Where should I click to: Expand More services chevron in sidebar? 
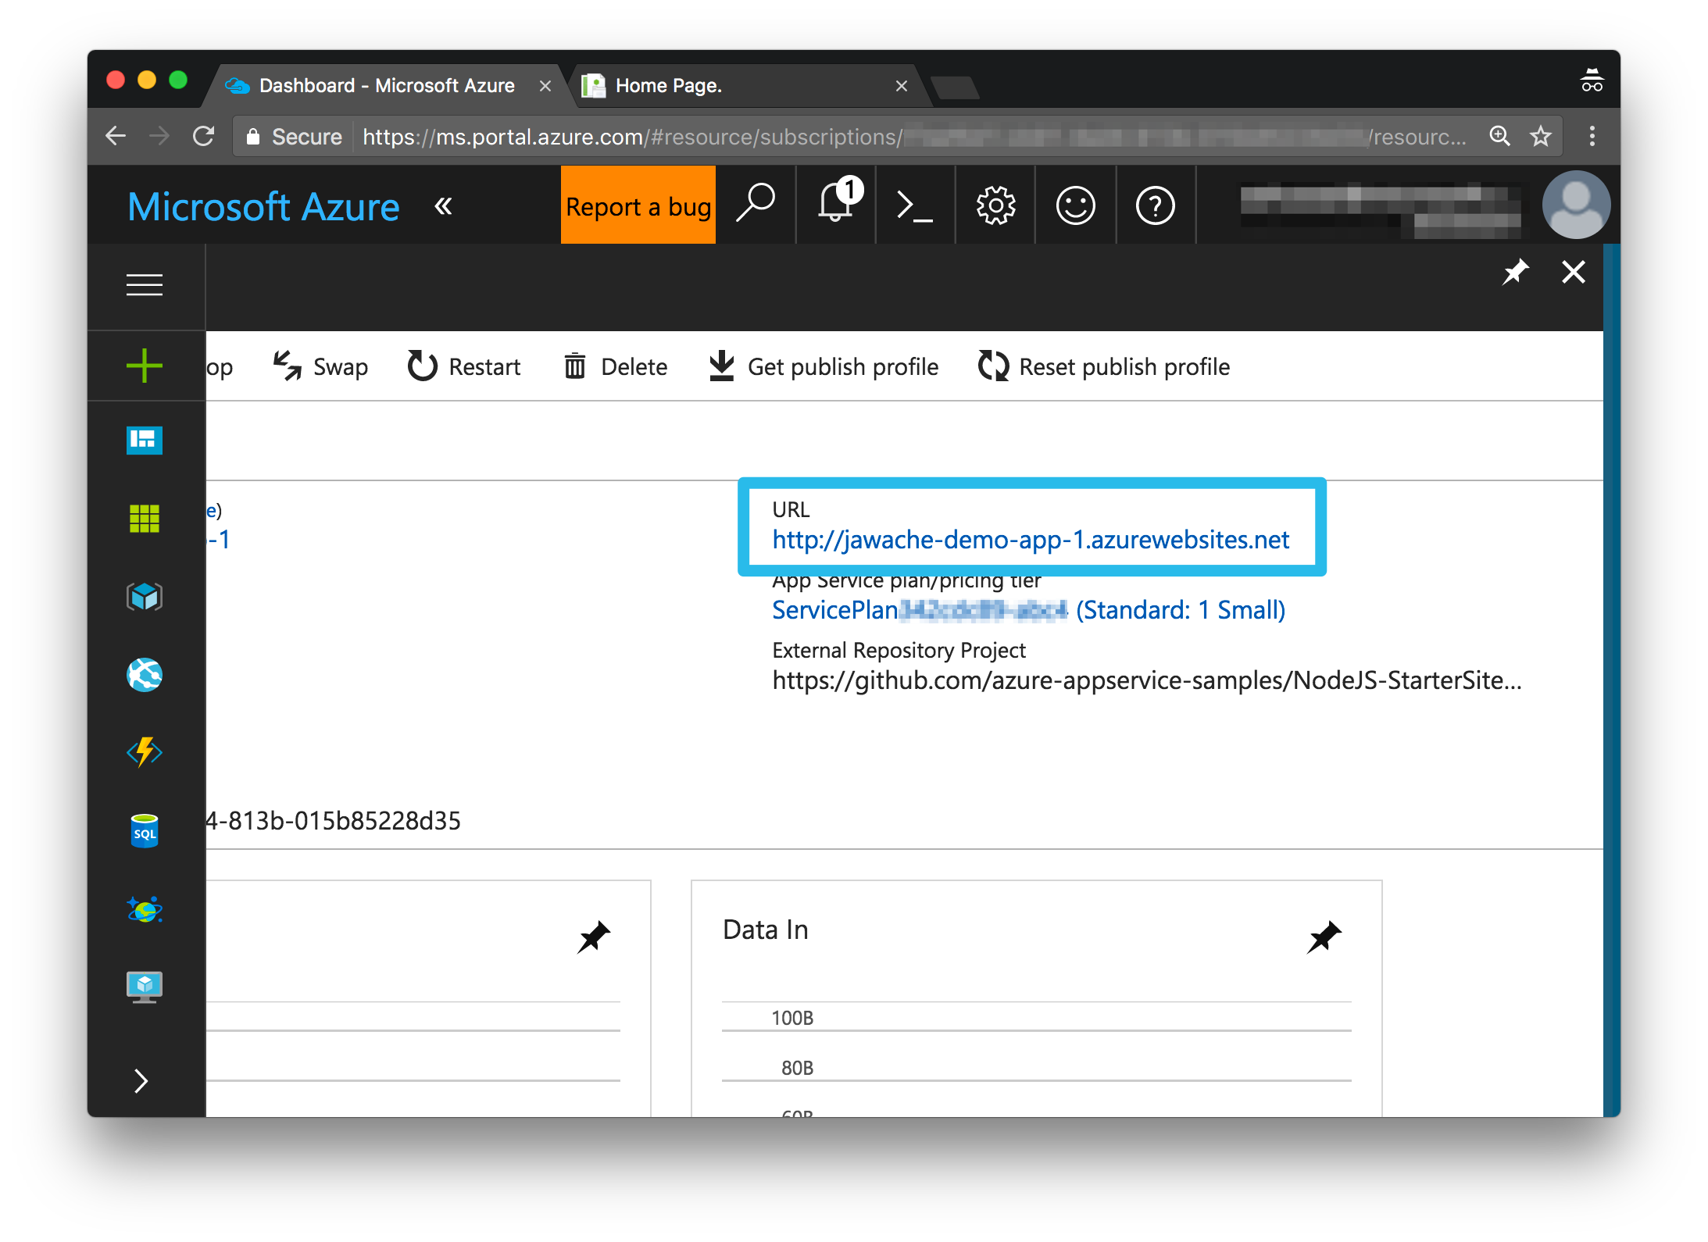coord(141,1081)
